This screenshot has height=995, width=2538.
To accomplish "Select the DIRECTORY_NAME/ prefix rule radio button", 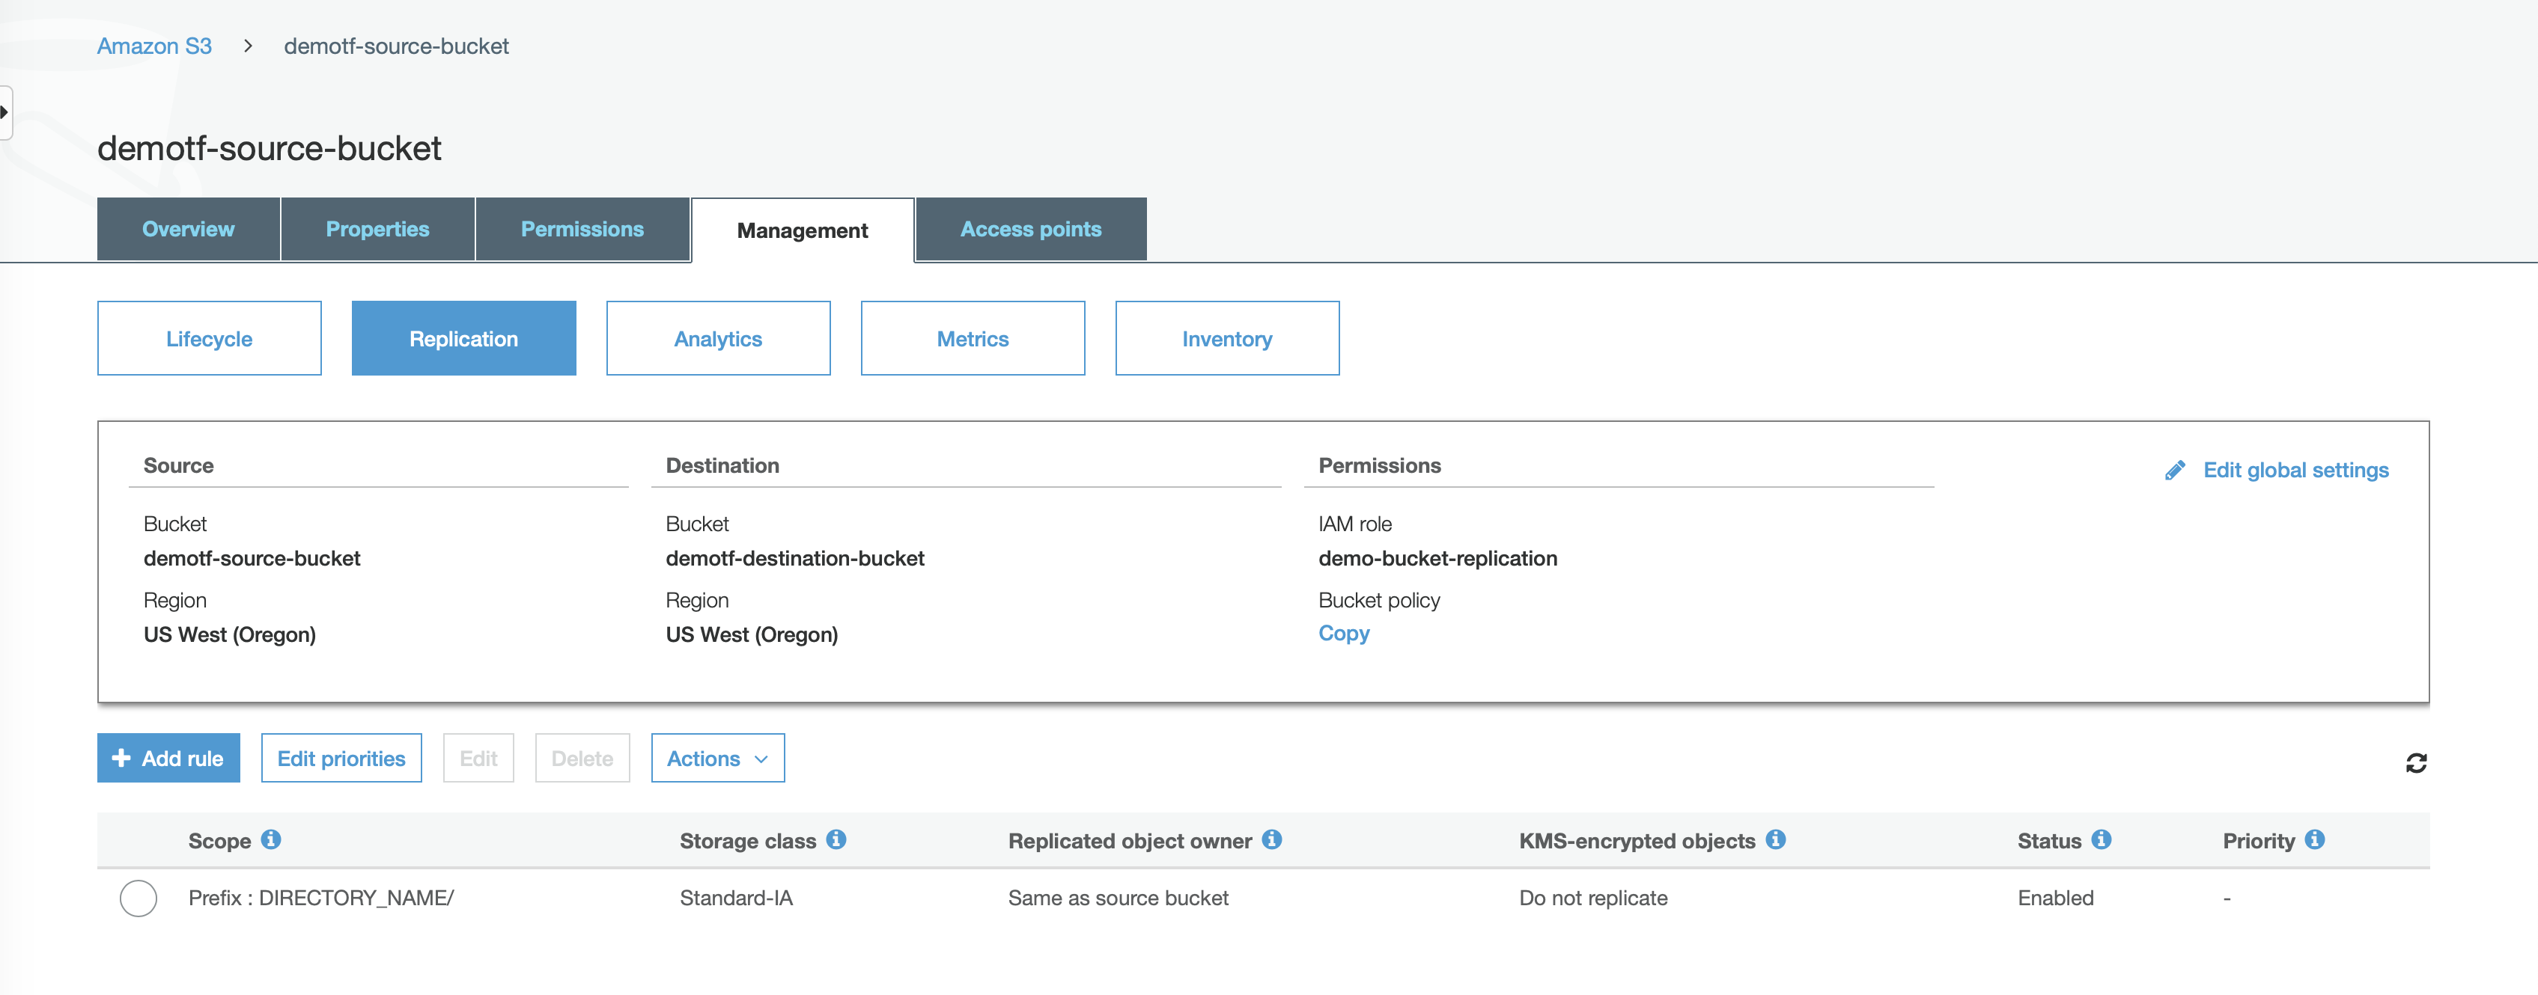I will [138, 898].
